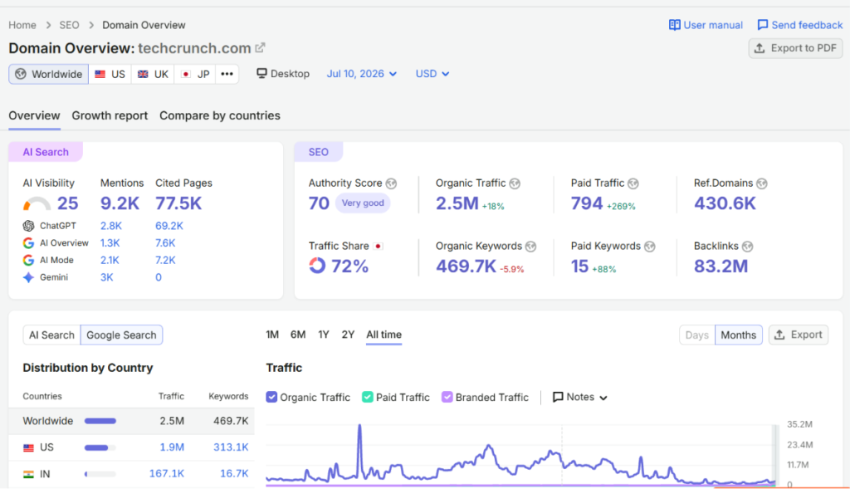Viewport: 850px width, 489px height.
Task: Click the Very good authority badge
Action: point(363,203)
